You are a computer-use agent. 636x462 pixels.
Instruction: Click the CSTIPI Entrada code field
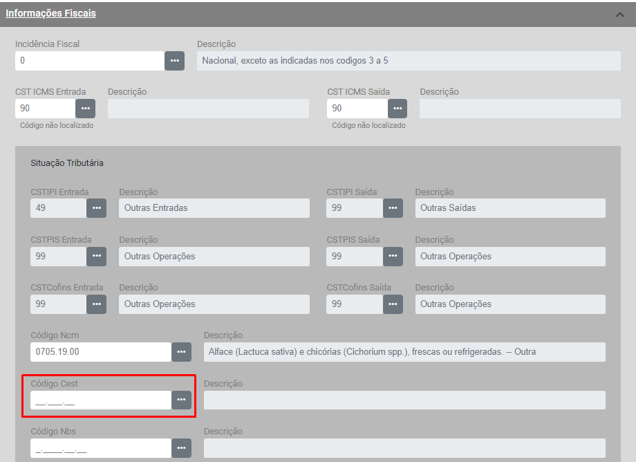point(58,208)
